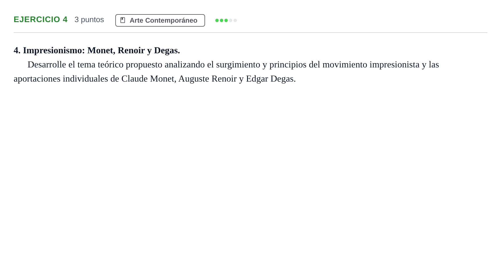Click the 3 puntos label
The width and height of the screenshot is (501, 272).
(89, 20)
